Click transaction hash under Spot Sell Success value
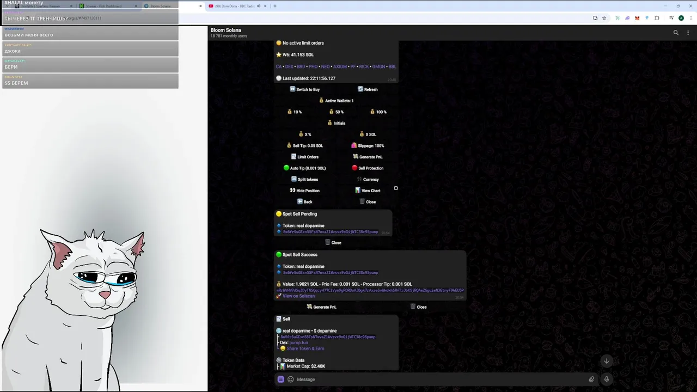The image size is (697, 392). pos(370,290)
